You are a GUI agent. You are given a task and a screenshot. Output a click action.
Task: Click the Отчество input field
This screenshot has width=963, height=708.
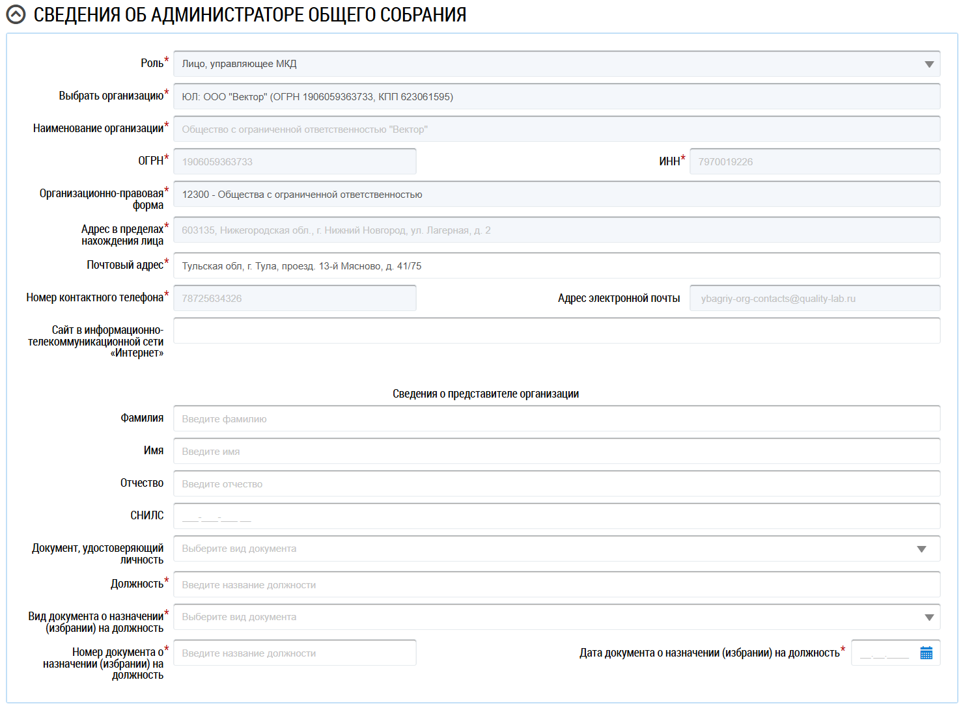tap(556, 483)
